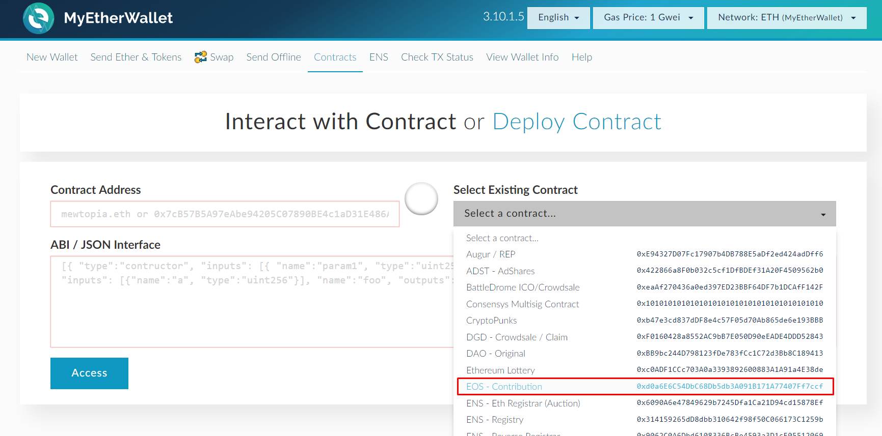The image size is (882, 436).
Task: Click address 0xE94327D07Fc17907b4DB788E5aDf2ed424adDff6
Action: click(730, 254)
